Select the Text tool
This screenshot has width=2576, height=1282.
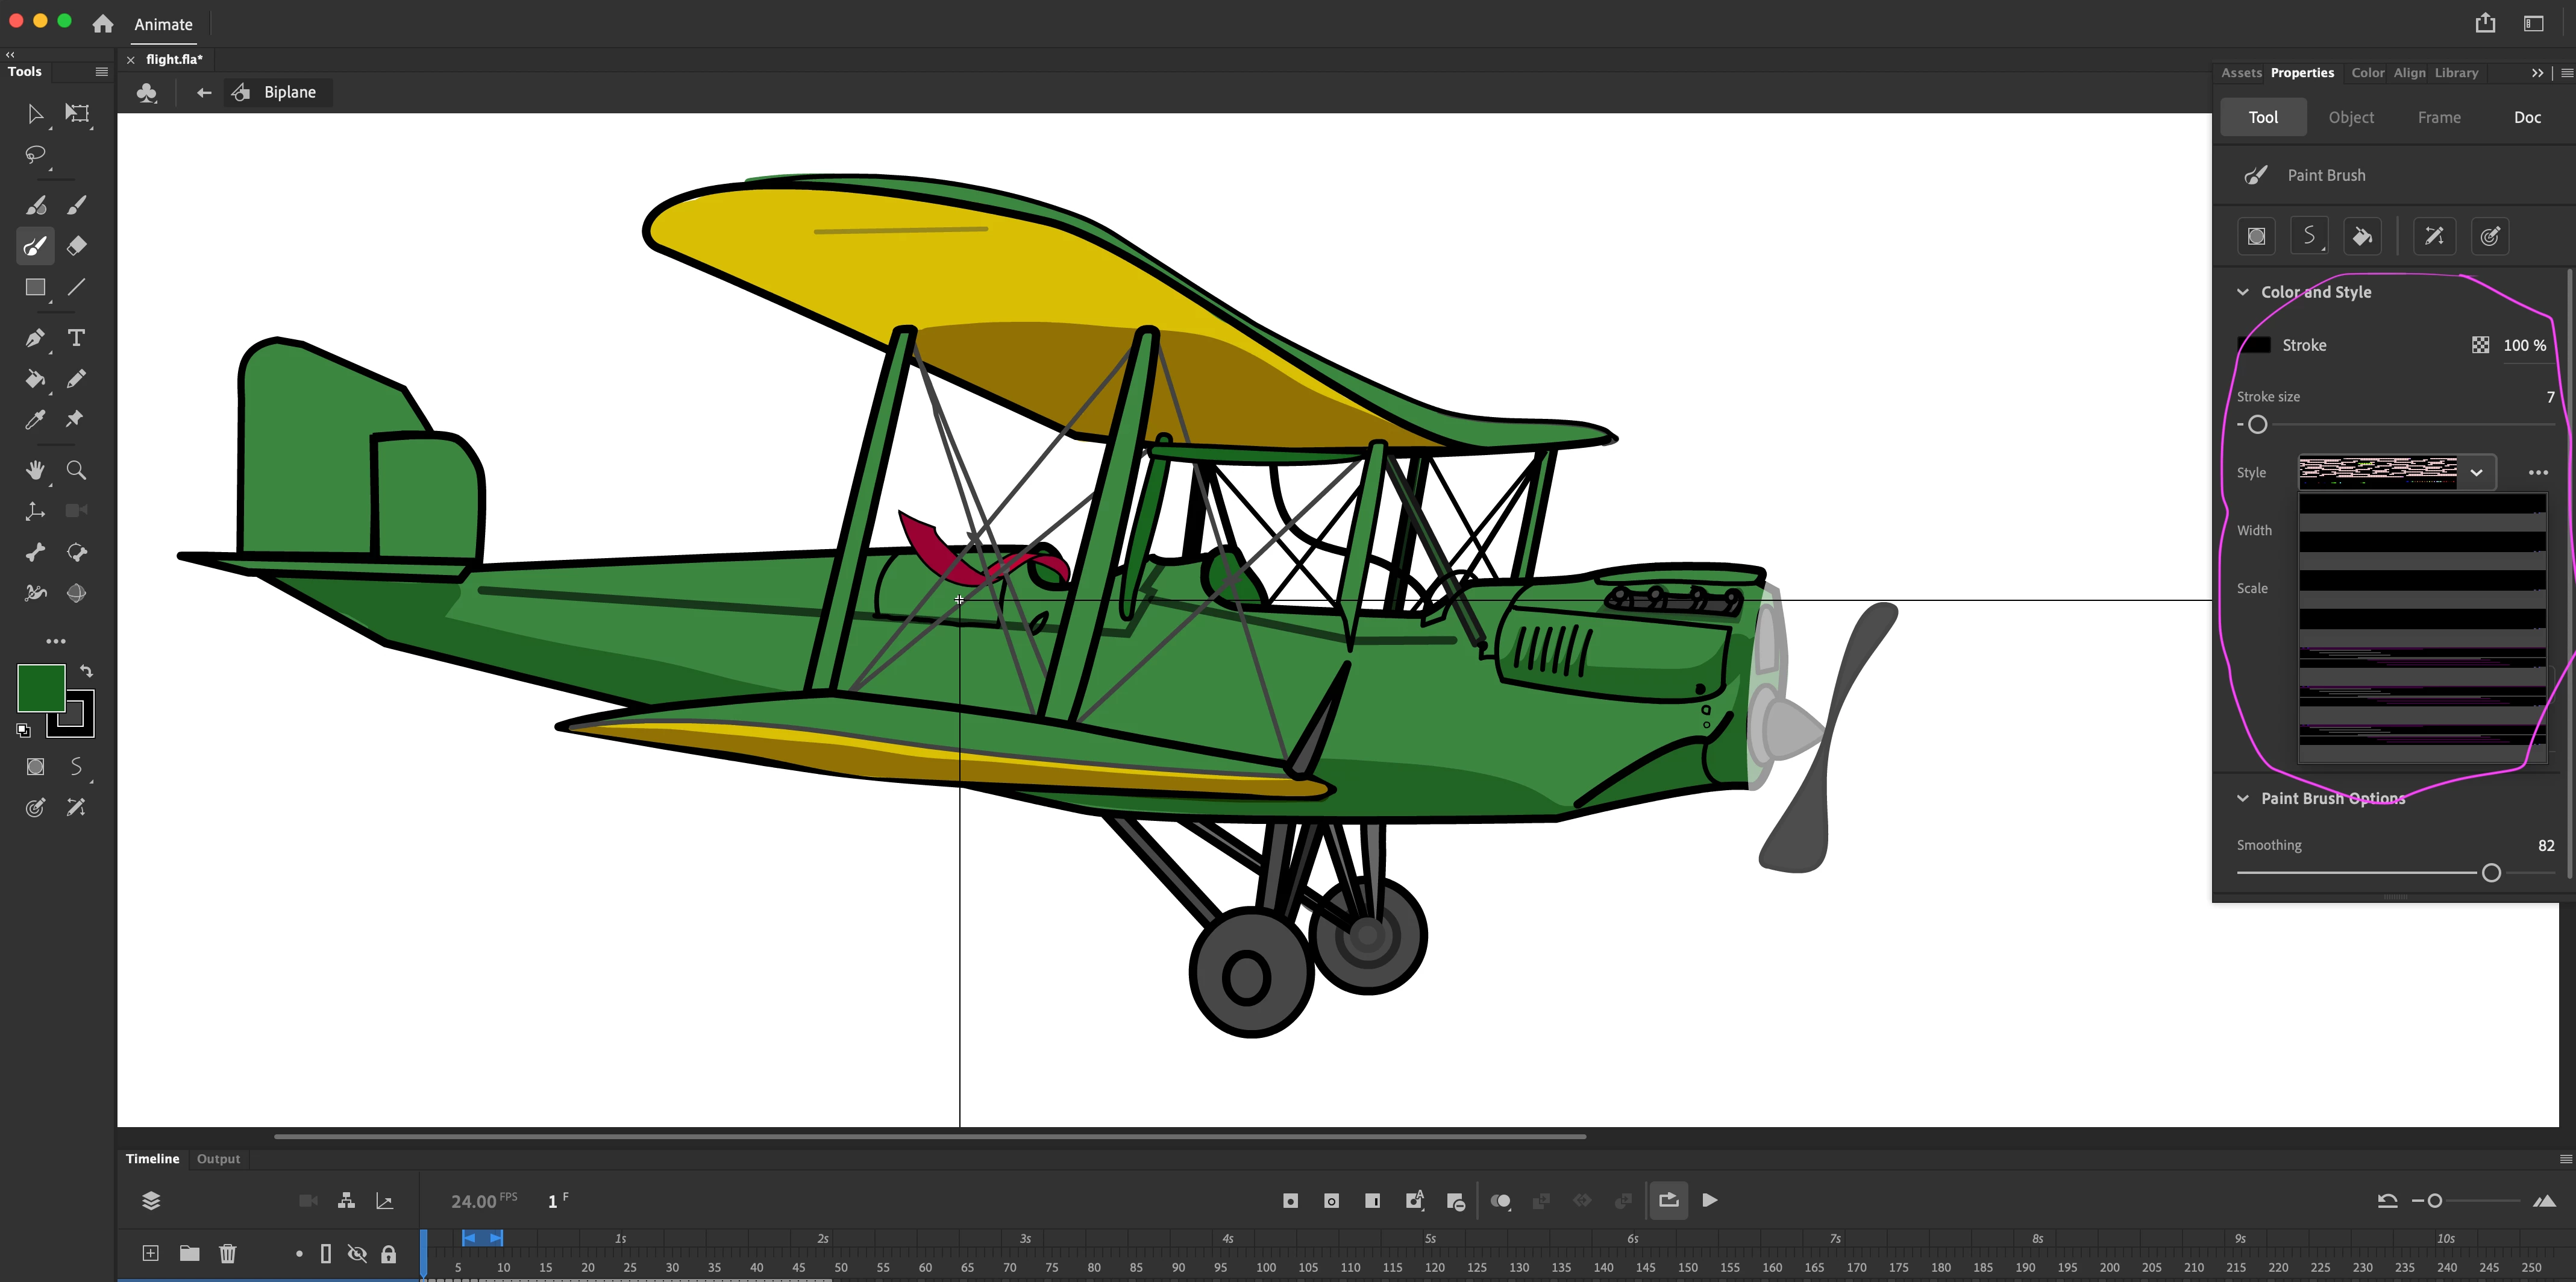coord(76,338)
